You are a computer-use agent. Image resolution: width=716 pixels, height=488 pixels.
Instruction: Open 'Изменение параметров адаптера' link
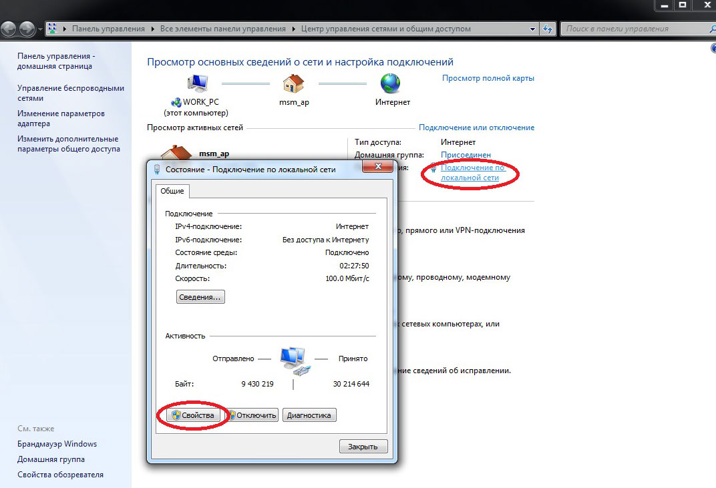pyautogui.click(x=61, y=118)
